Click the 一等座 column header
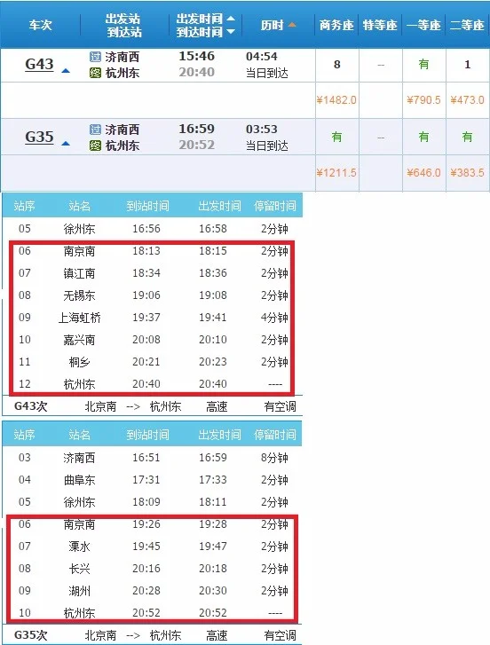The image size is (490, 645). click(423, 25)
